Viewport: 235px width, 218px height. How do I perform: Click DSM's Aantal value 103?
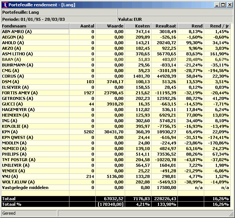[90, 82]
